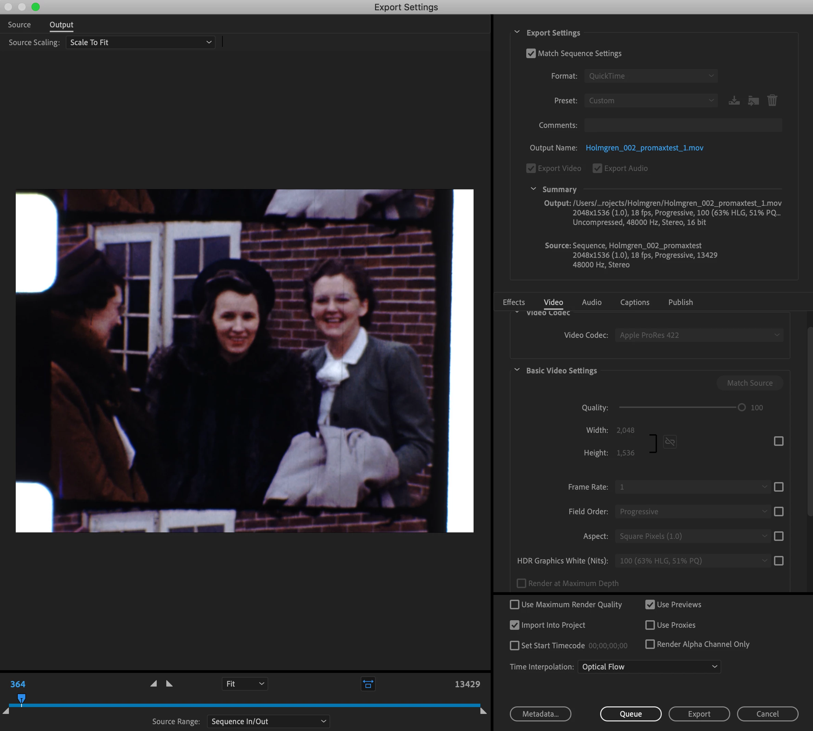
Task: Enable Use Maximum Render Quality
Action: point(514,604)
